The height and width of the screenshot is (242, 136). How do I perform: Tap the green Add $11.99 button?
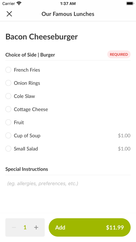tap(90, 227)
